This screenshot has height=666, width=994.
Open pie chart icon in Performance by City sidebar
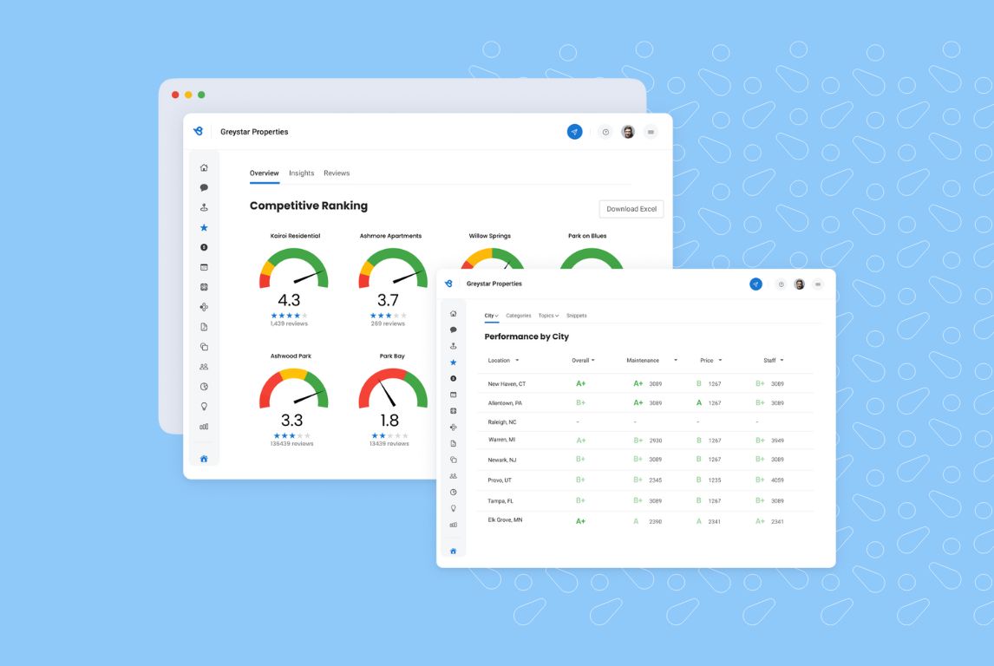click(454, 493)
